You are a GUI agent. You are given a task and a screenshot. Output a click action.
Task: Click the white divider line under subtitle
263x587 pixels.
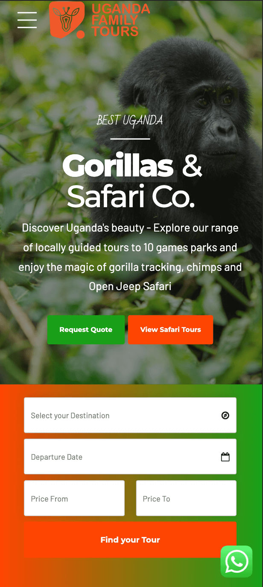pos(130,139)
